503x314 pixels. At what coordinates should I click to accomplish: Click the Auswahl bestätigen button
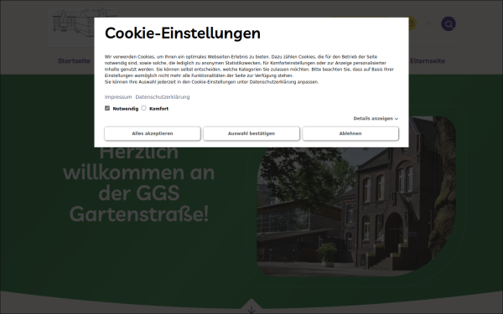coord(251,133)
